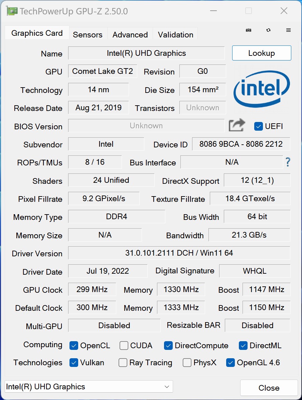Click the refresh icon in the header
The height and width of the screenshot is (400, 302).
(x=268, y=30)
